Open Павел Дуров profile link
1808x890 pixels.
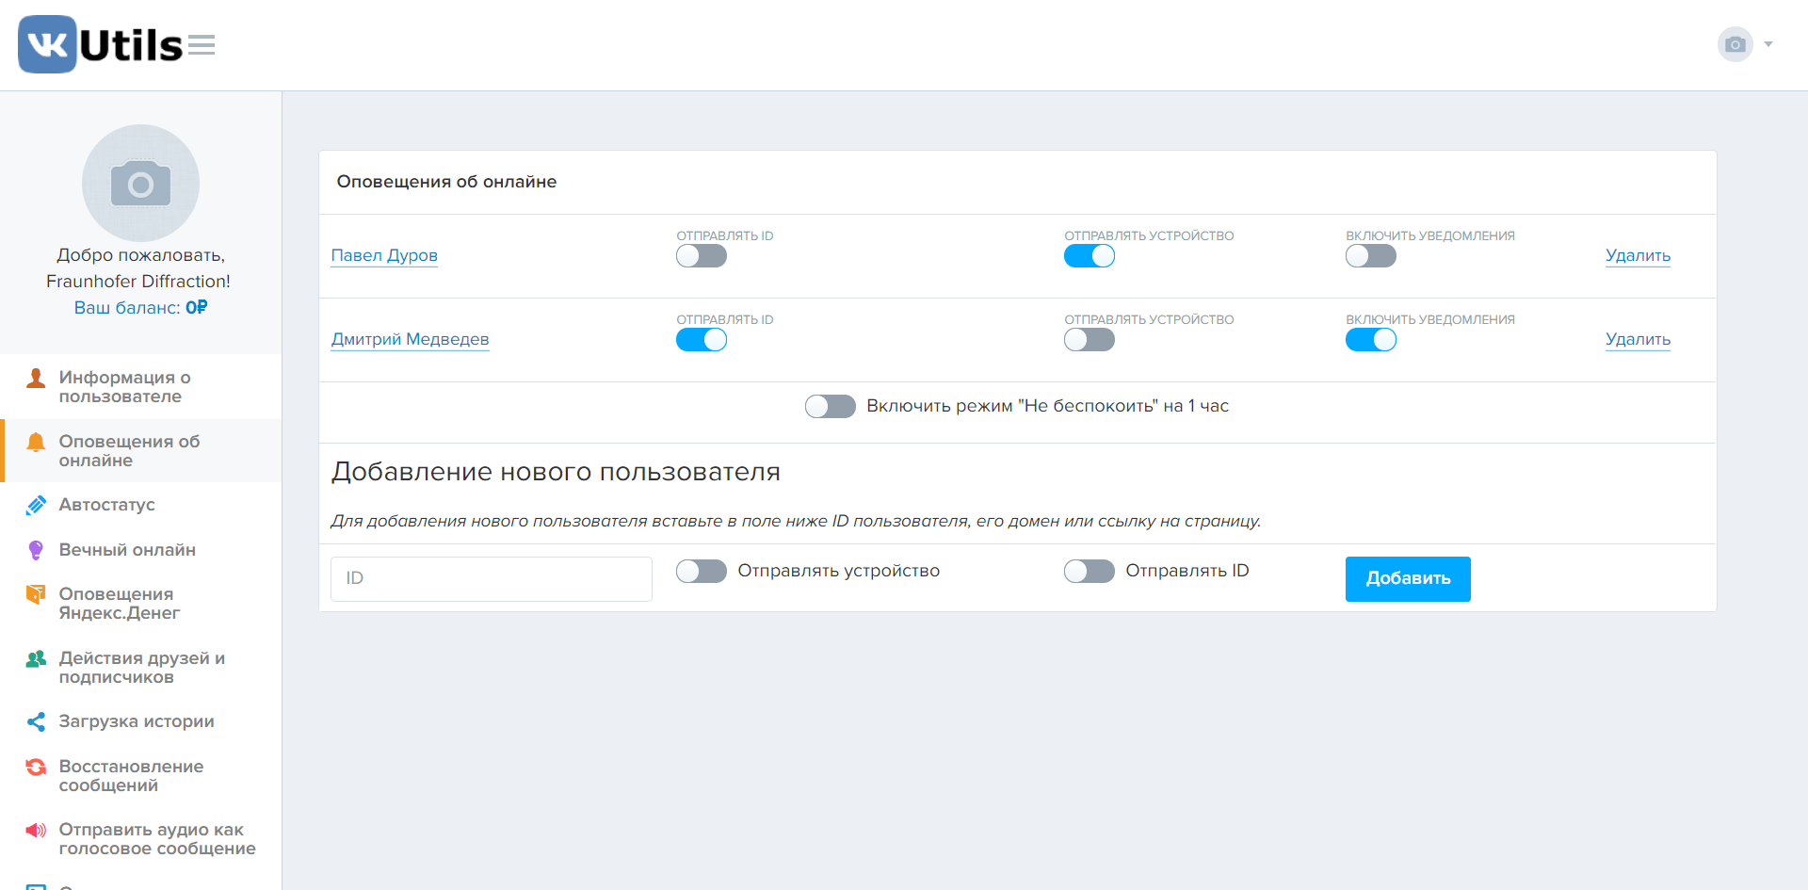pos(384,255)
